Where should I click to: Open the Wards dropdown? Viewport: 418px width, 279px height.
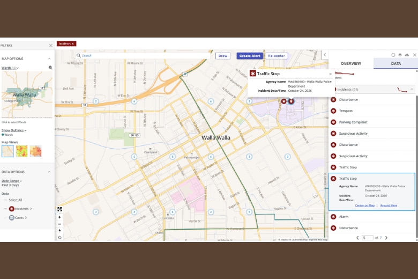(10, 68)
